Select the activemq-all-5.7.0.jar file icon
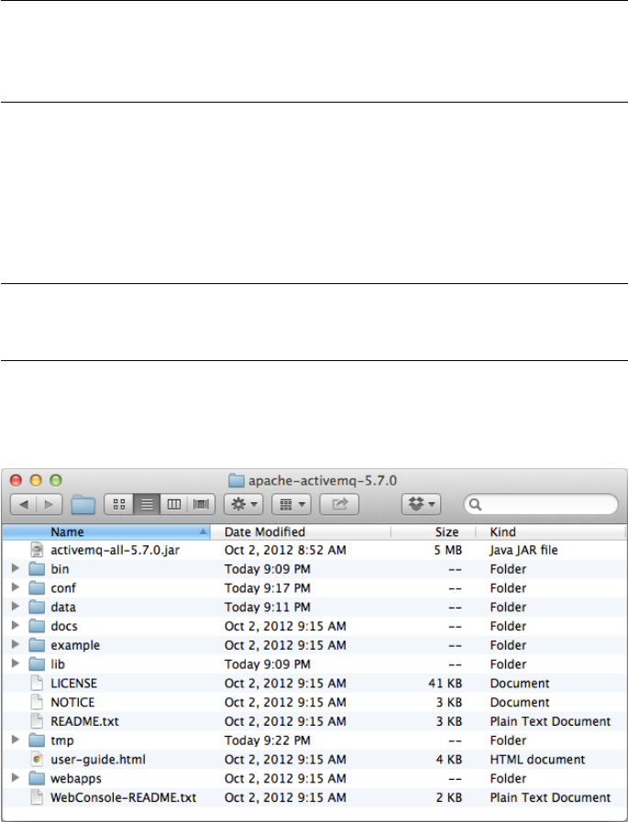The height and width of the screenshot is (822, 628). (37, 550)
